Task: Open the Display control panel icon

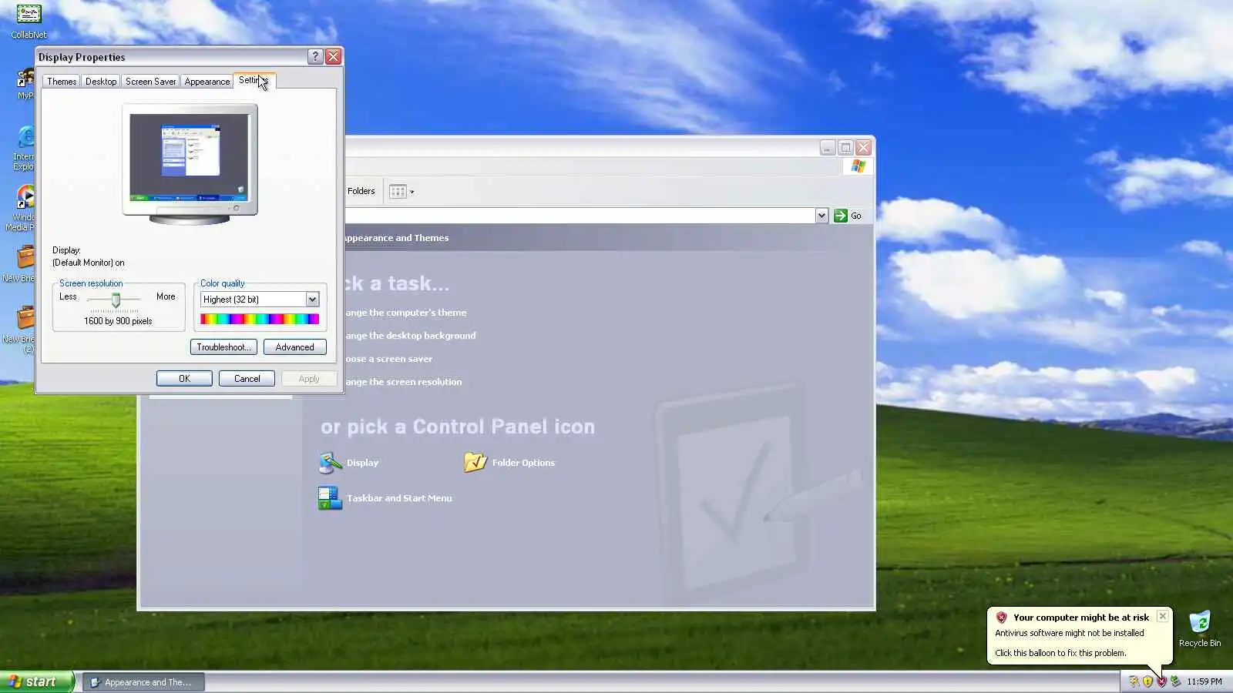Action: pos(330,462)
